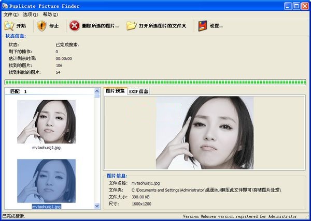This screenshot has width=311, height=221.
Task: Open the 文件(F) menu
Action: [11, 14]
